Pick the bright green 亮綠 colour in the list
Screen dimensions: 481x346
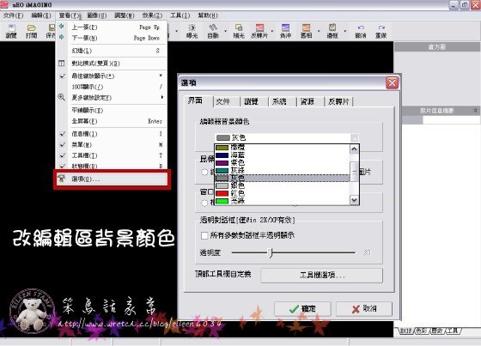pyautogui.click(x=283, y=201)
